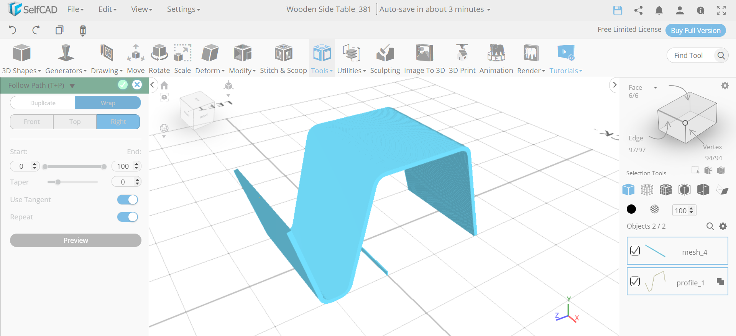The image size is (736, 336).
Task: Open the View menu
Action: click(x=141, y=9)
